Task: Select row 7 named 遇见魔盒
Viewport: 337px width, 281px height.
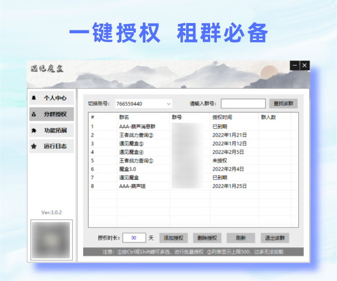Action: click(193, 178)
